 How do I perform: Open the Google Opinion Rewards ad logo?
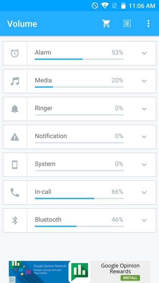[79, 272]
